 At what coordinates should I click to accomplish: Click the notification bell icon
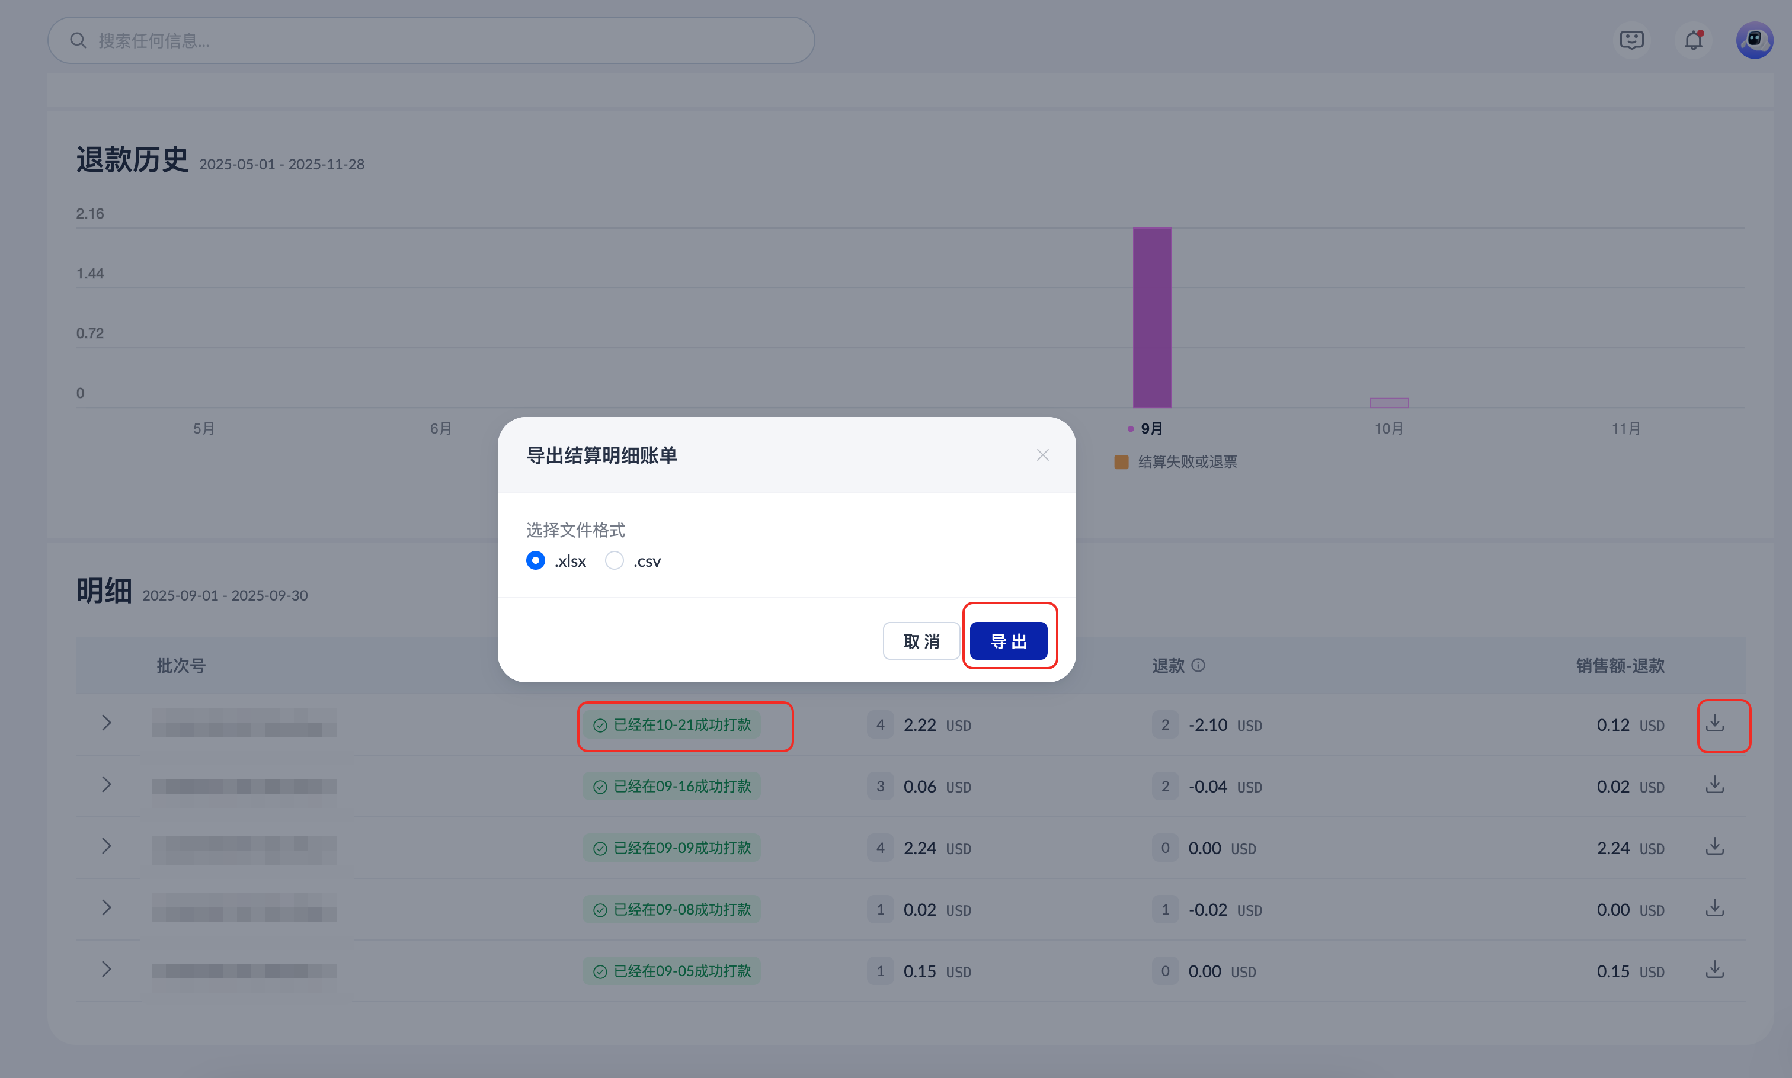click(x=1693, y=40)
